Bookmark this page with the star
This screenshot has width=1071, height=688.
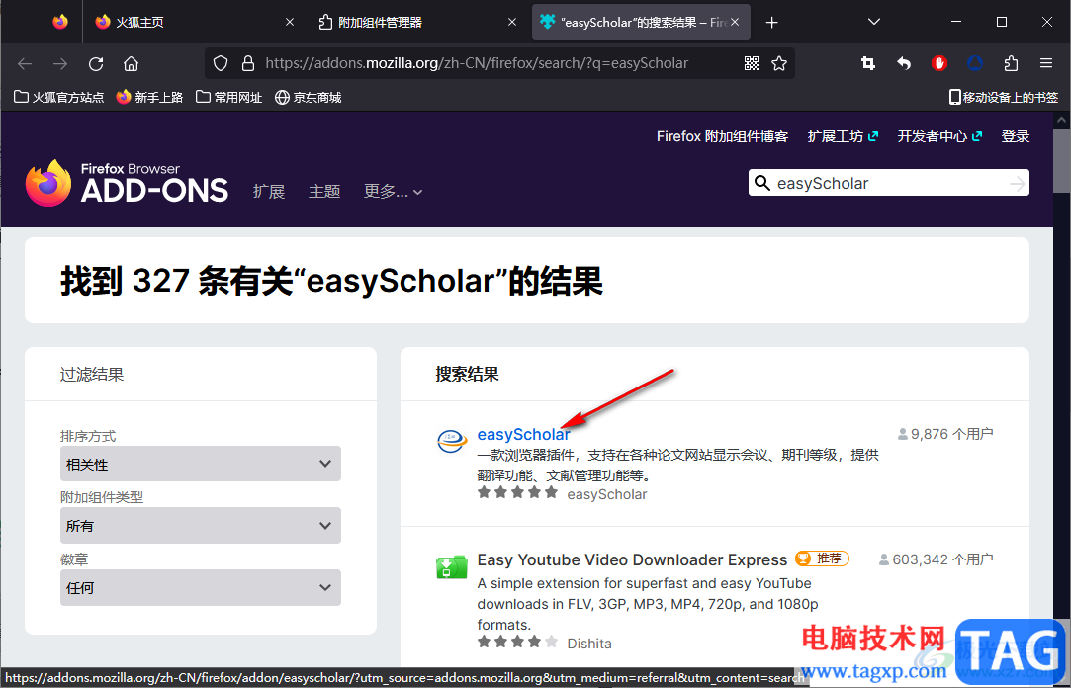pos(779,63)
